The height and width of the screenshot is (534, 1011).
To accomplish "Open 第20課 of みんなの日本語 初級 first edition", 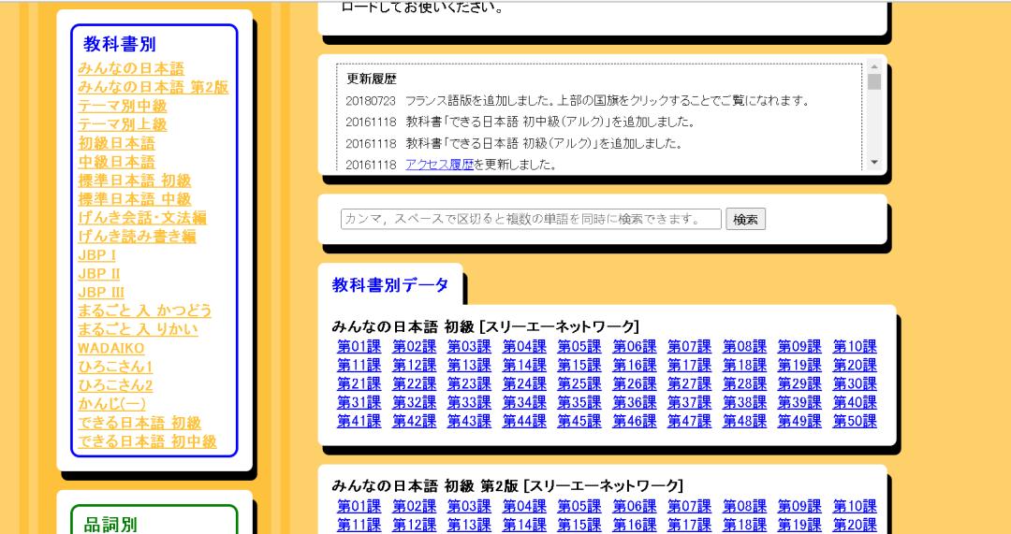I will pos(855,366).
